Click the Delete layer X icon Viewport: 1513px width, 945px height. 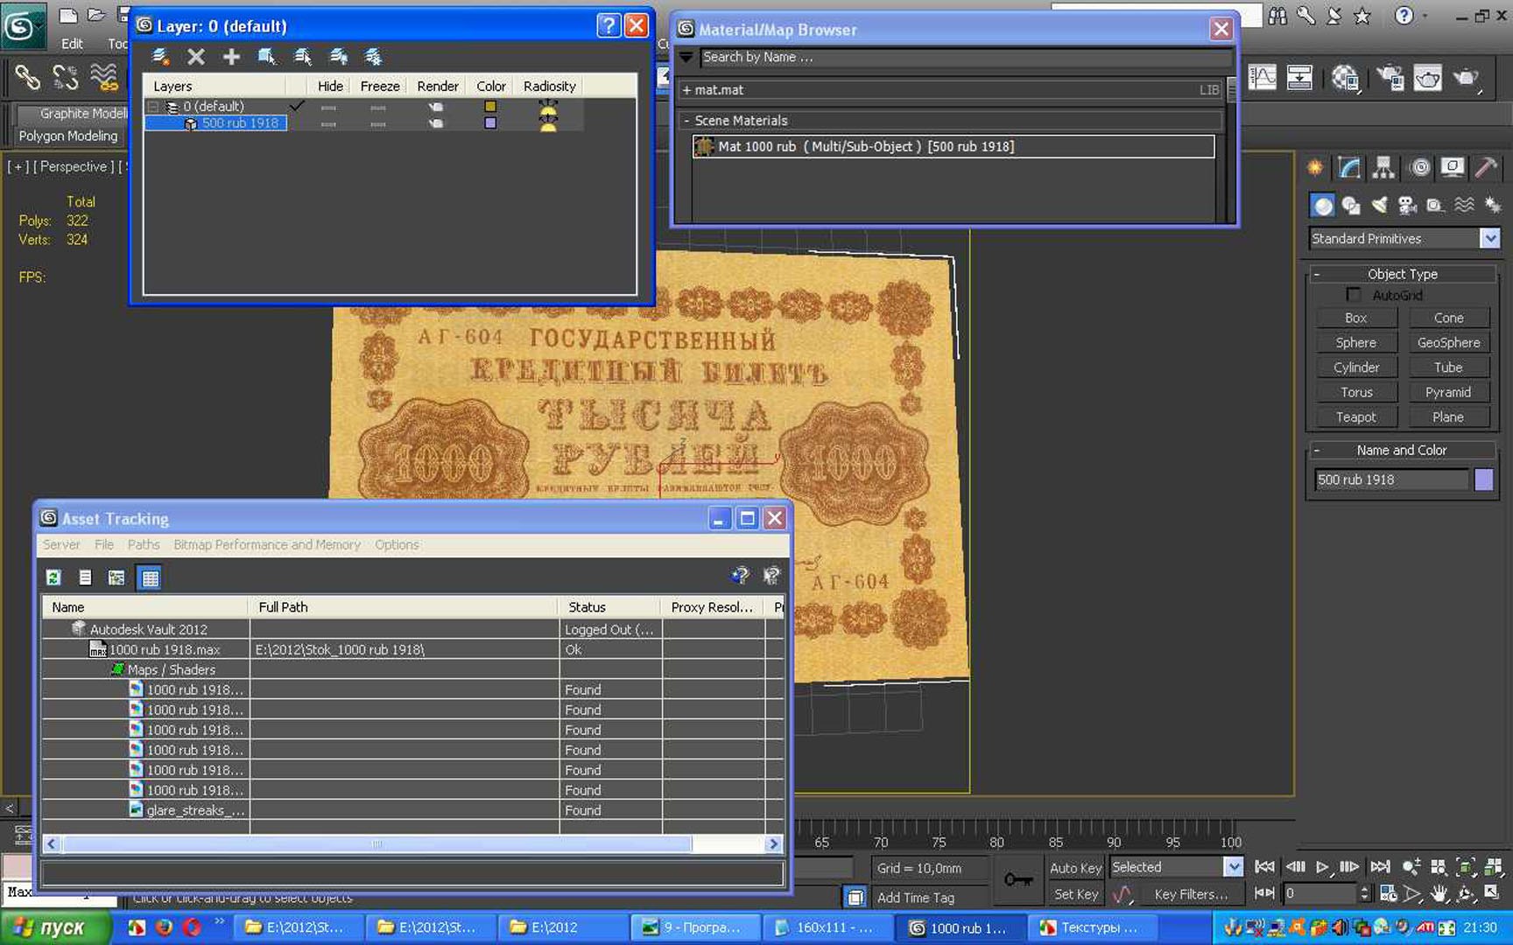pos(196,57)
